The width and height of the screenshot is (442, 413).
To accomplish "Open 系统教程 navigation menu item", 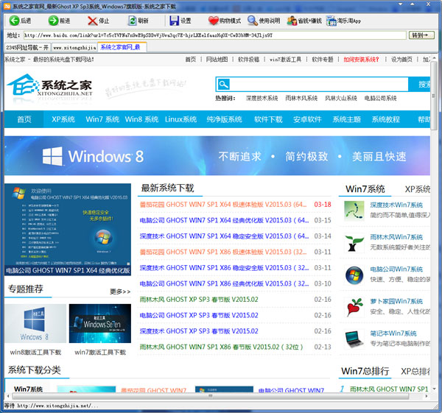I will (385, 119).
